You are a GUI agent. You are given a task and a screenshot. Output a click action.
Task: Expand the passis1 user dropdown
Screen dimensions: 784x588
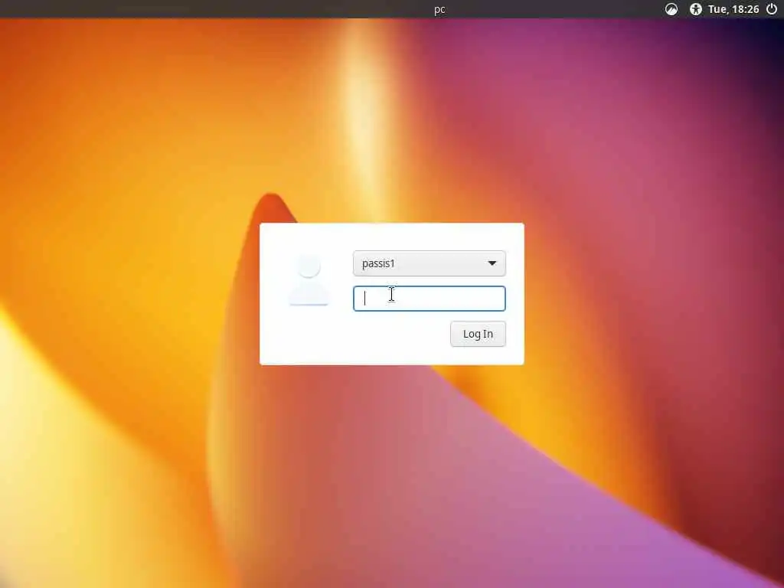(x=430, y=263)
